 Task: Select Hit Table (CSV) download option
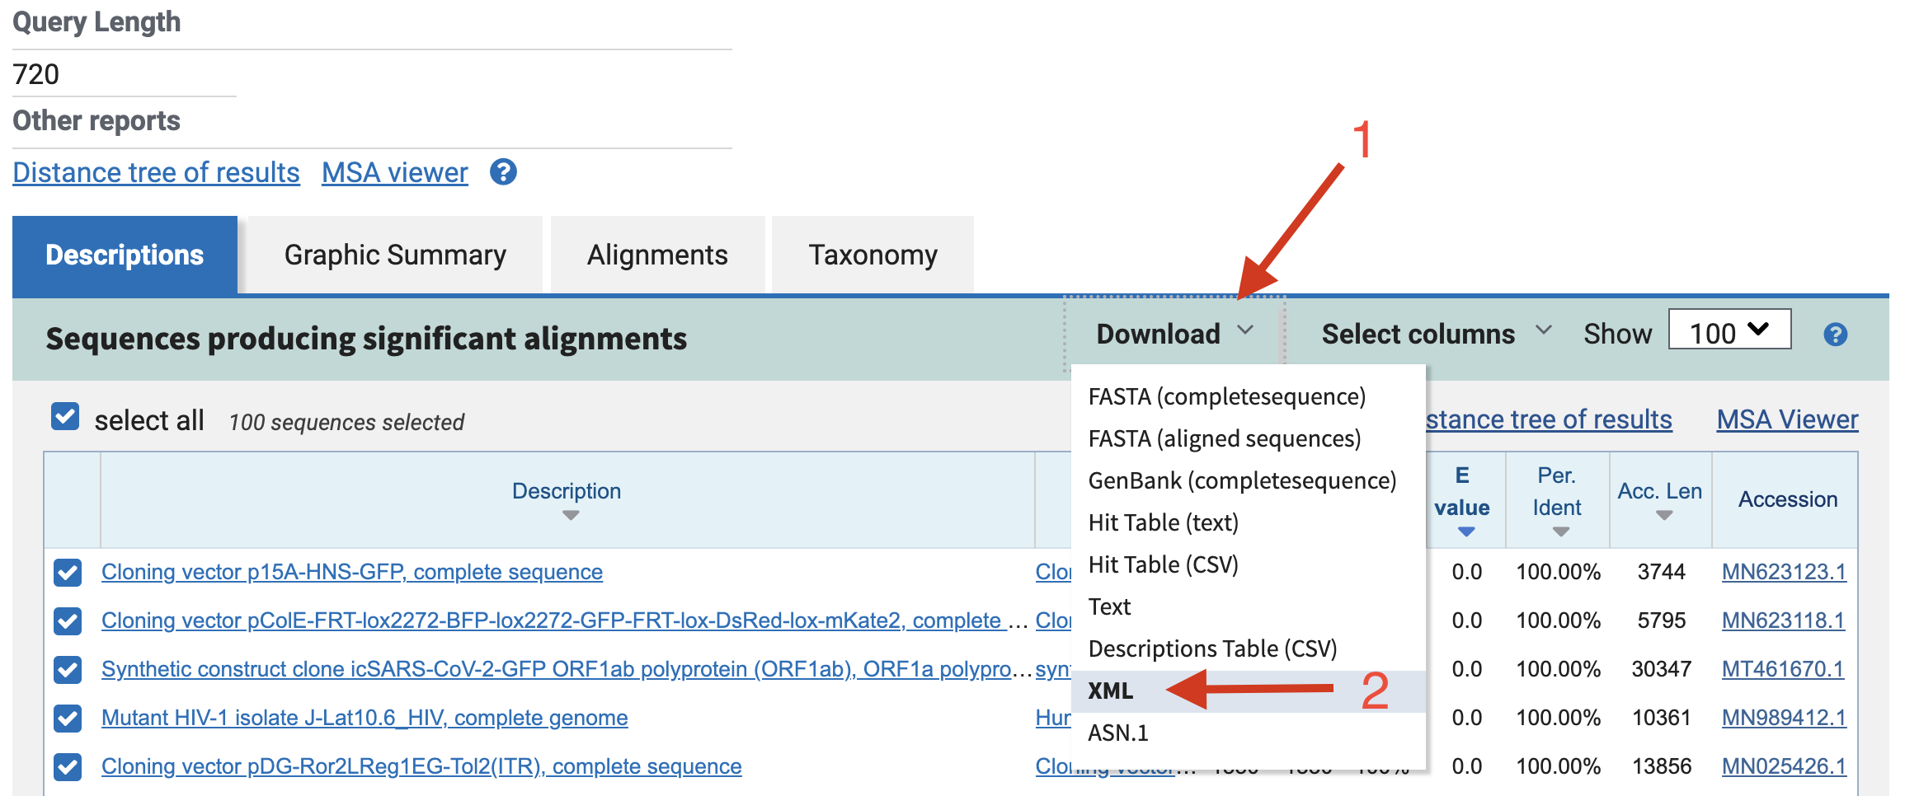[1163, 565]
